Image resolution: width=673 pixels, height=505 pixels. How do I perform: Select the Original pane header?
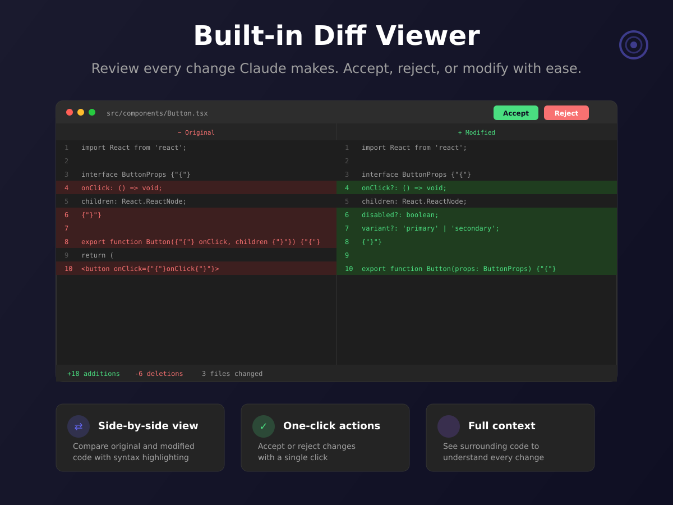[x=196, y=132]
